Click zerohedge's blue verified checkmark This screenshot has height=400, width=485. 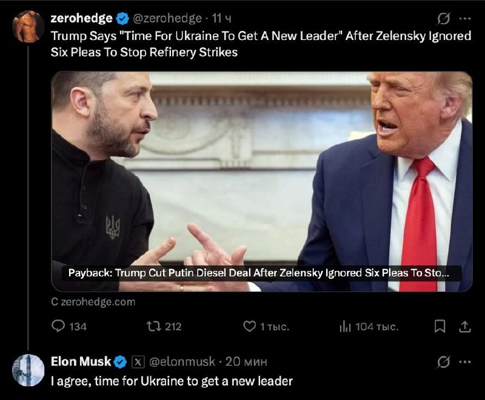tap(122, 19)
